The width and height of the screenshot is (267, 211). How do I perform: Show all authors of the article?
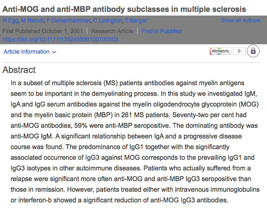240,20
